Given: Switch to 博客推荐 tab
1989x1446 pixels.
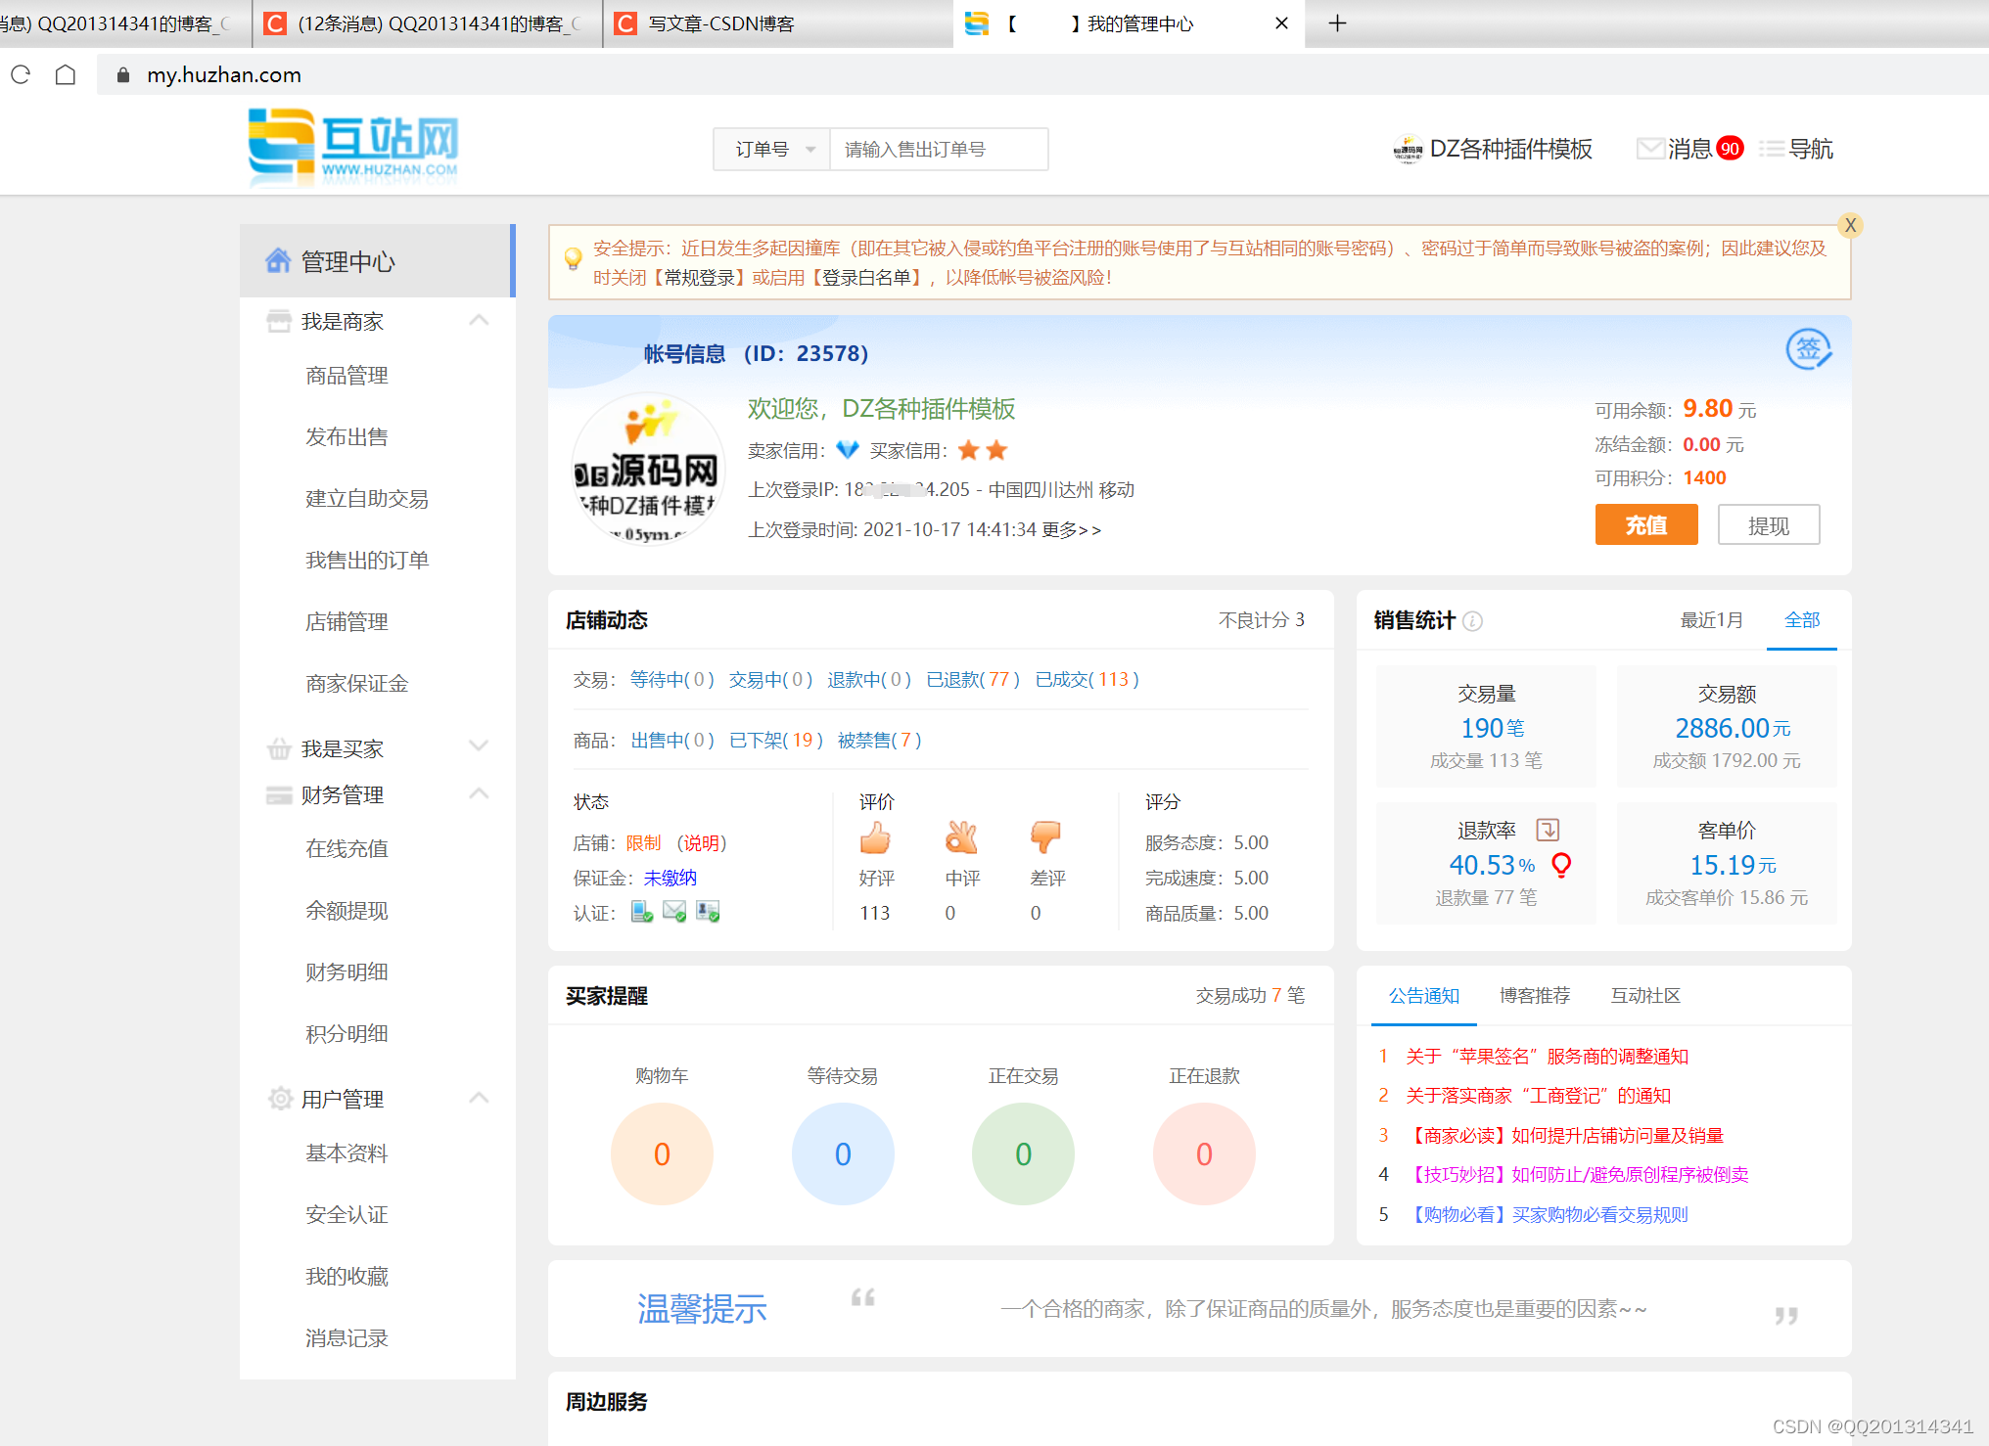Looking at the screenshot, I should [x=1534, y=996].
